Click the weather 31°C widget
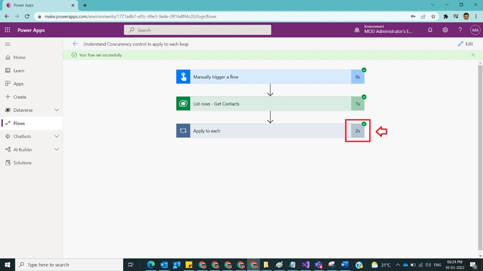Viewport: 483px width, 271px height. coord(381,265)
